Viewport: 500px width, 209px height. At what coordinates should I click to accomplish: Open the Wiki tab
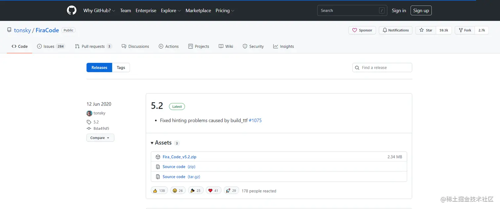[x=226, y=47]
